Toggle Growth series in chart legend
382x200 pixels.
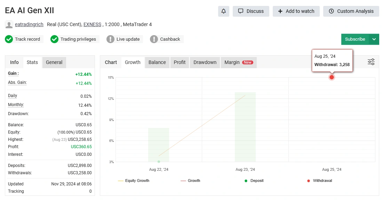[x=190, y=181]
